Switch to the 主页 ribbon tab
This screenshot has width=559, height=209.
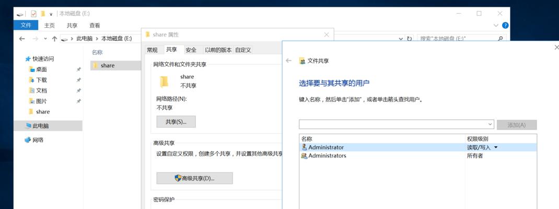pos(49,25)
